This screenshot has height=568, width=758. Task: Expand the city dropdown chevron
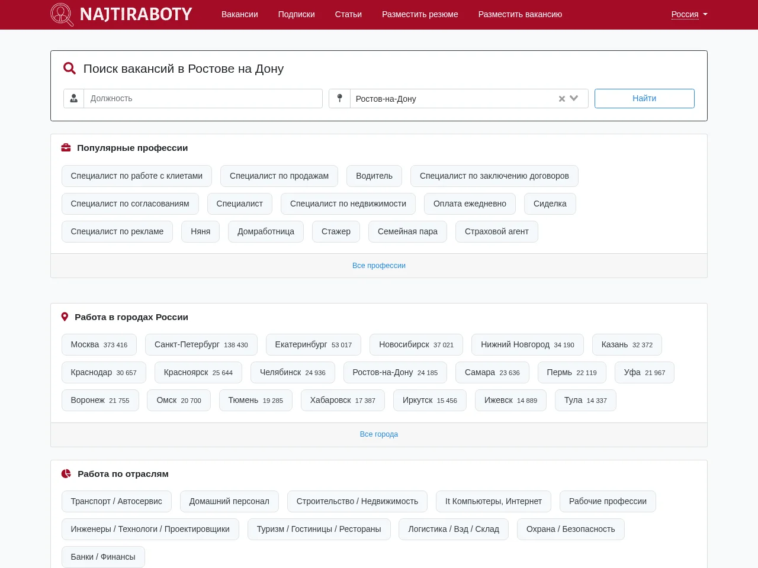click(x=574, y=98)
